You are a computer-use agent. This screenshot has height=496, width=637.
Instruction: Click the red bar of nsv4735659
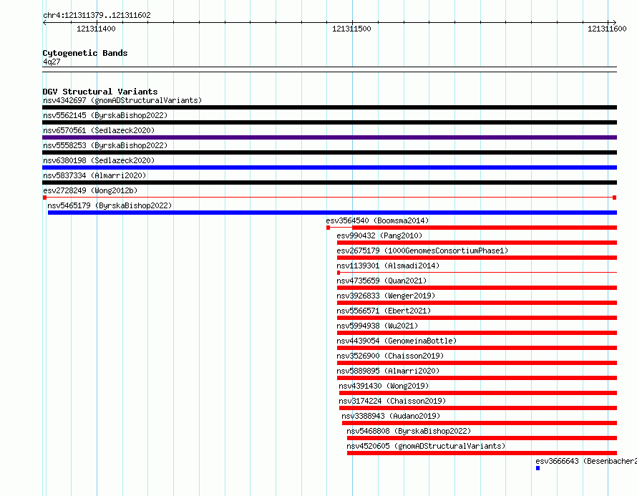(477, 288)
